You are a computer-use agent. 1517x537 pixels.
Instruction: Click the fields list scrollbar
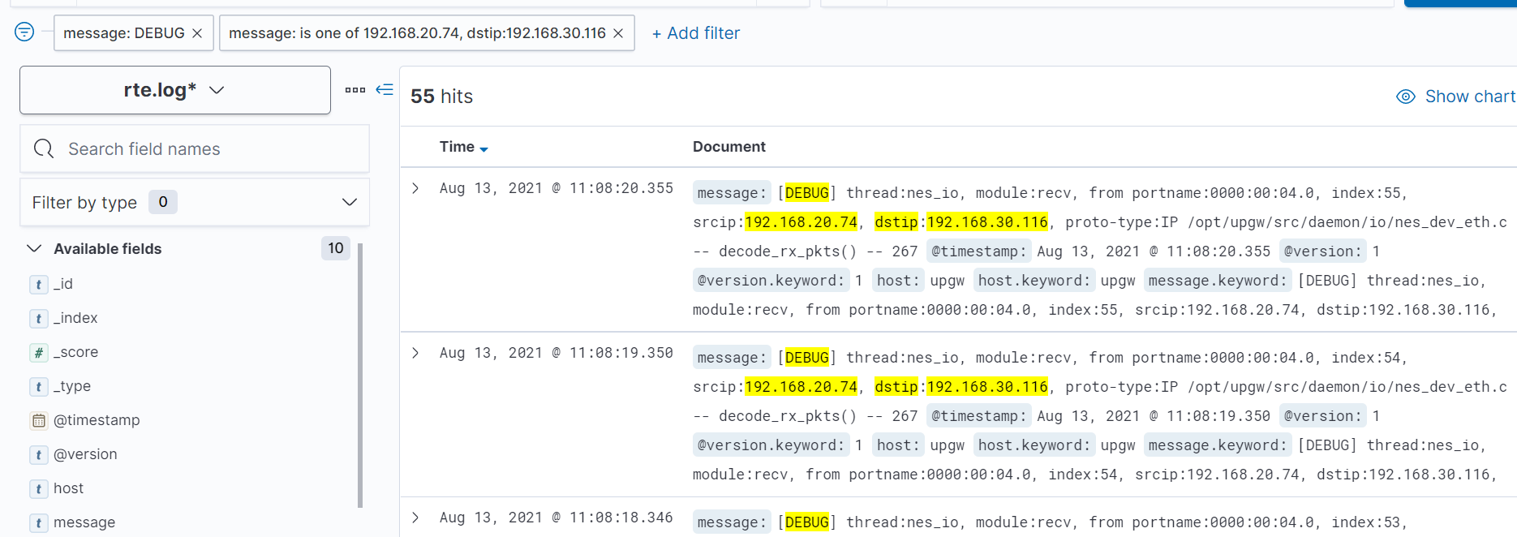[x=360, y=375]
